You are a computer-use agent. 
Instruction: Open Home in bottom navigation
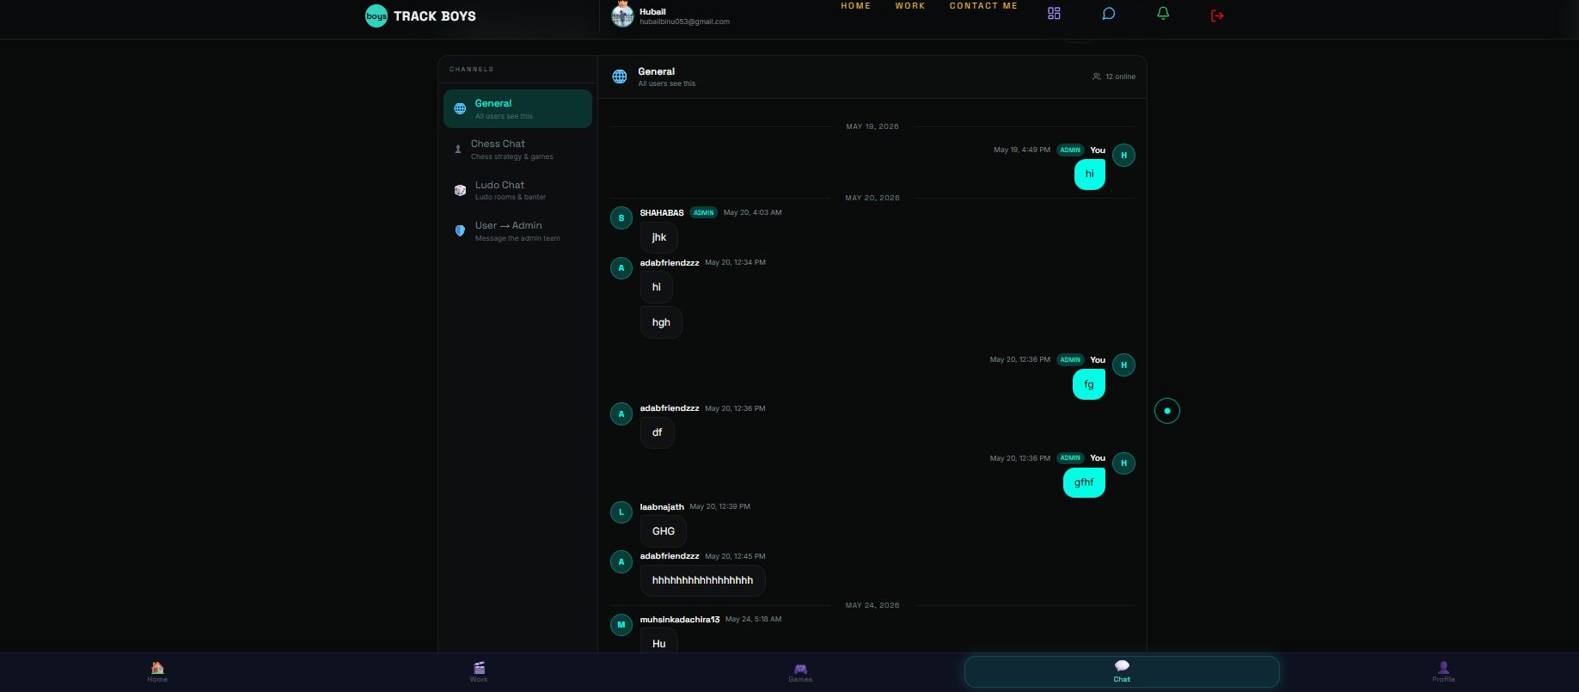point(157,671)
